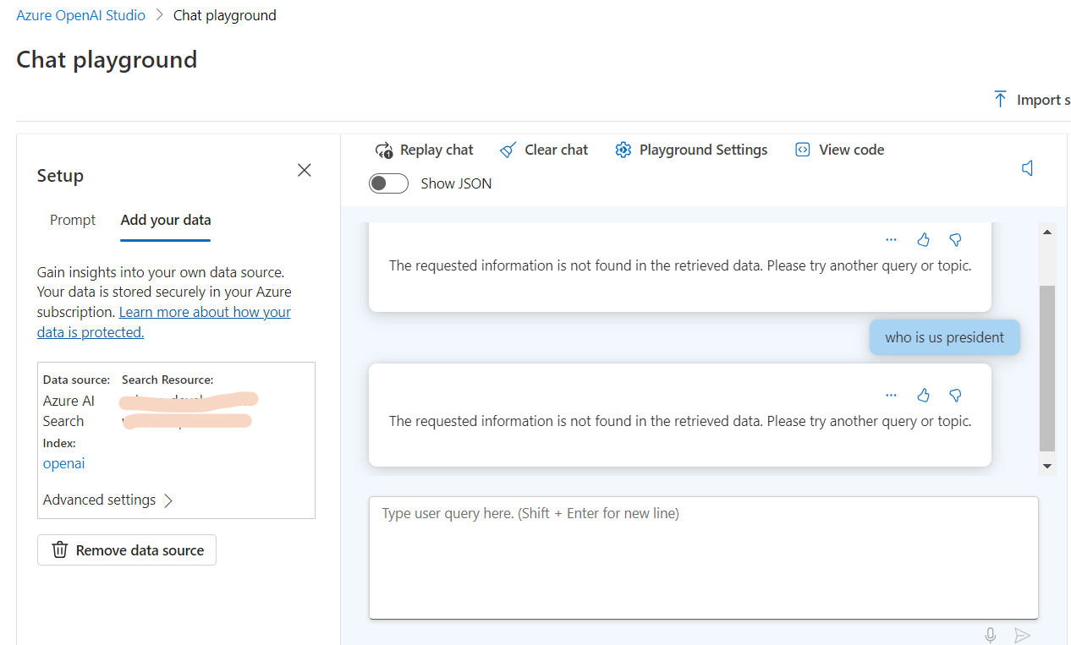Click the chat scrollbar down arrow
This screenshot has height=645, width=1071.
(x=1047, y=466)
